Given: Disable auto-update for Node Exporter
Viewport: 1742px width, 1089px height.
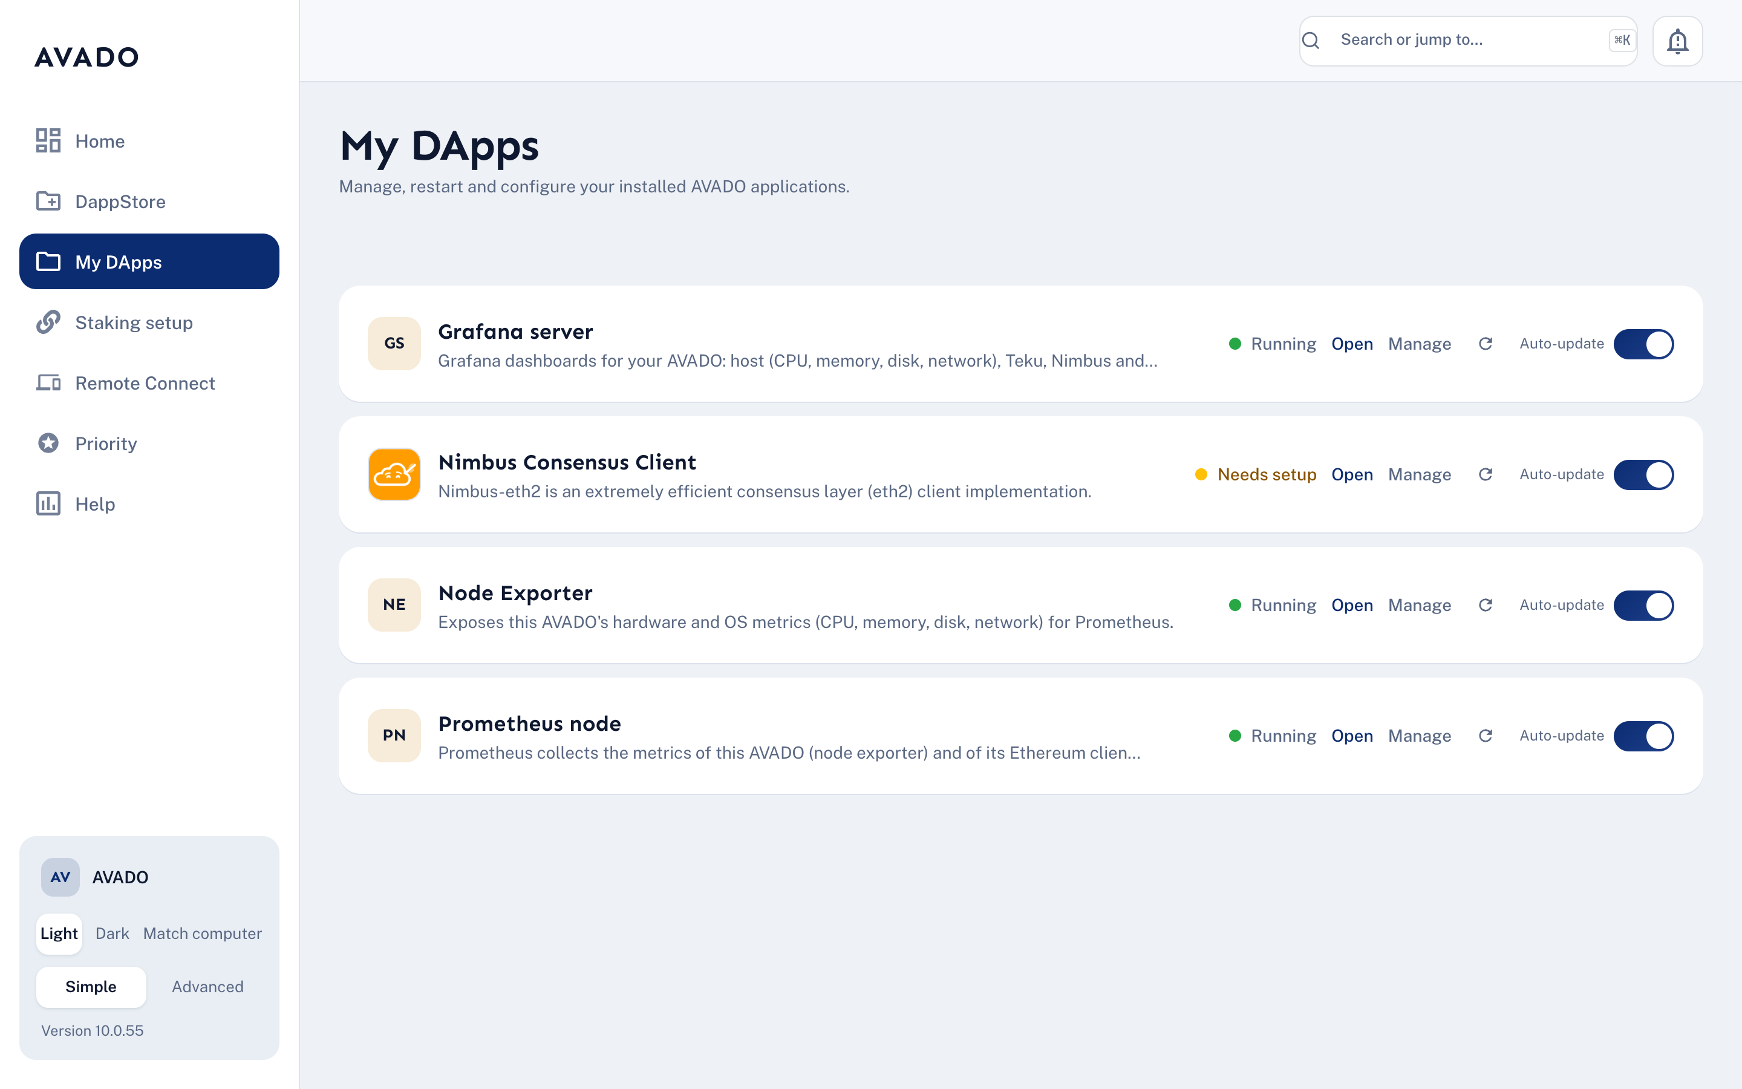Looking at the screenshot, I should (x=1643, y=605).
